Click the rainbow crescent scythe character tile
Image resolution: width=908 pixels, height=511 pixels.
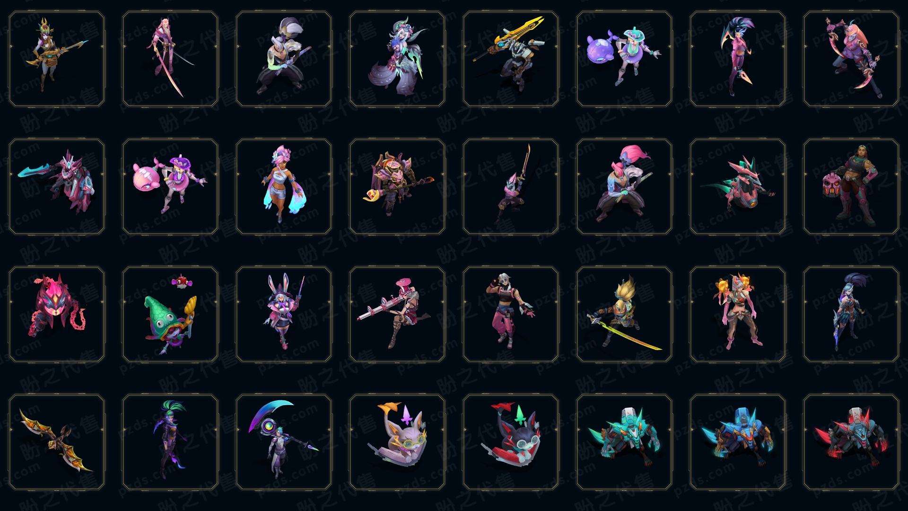pyautogui.click(x=284, y=442)
